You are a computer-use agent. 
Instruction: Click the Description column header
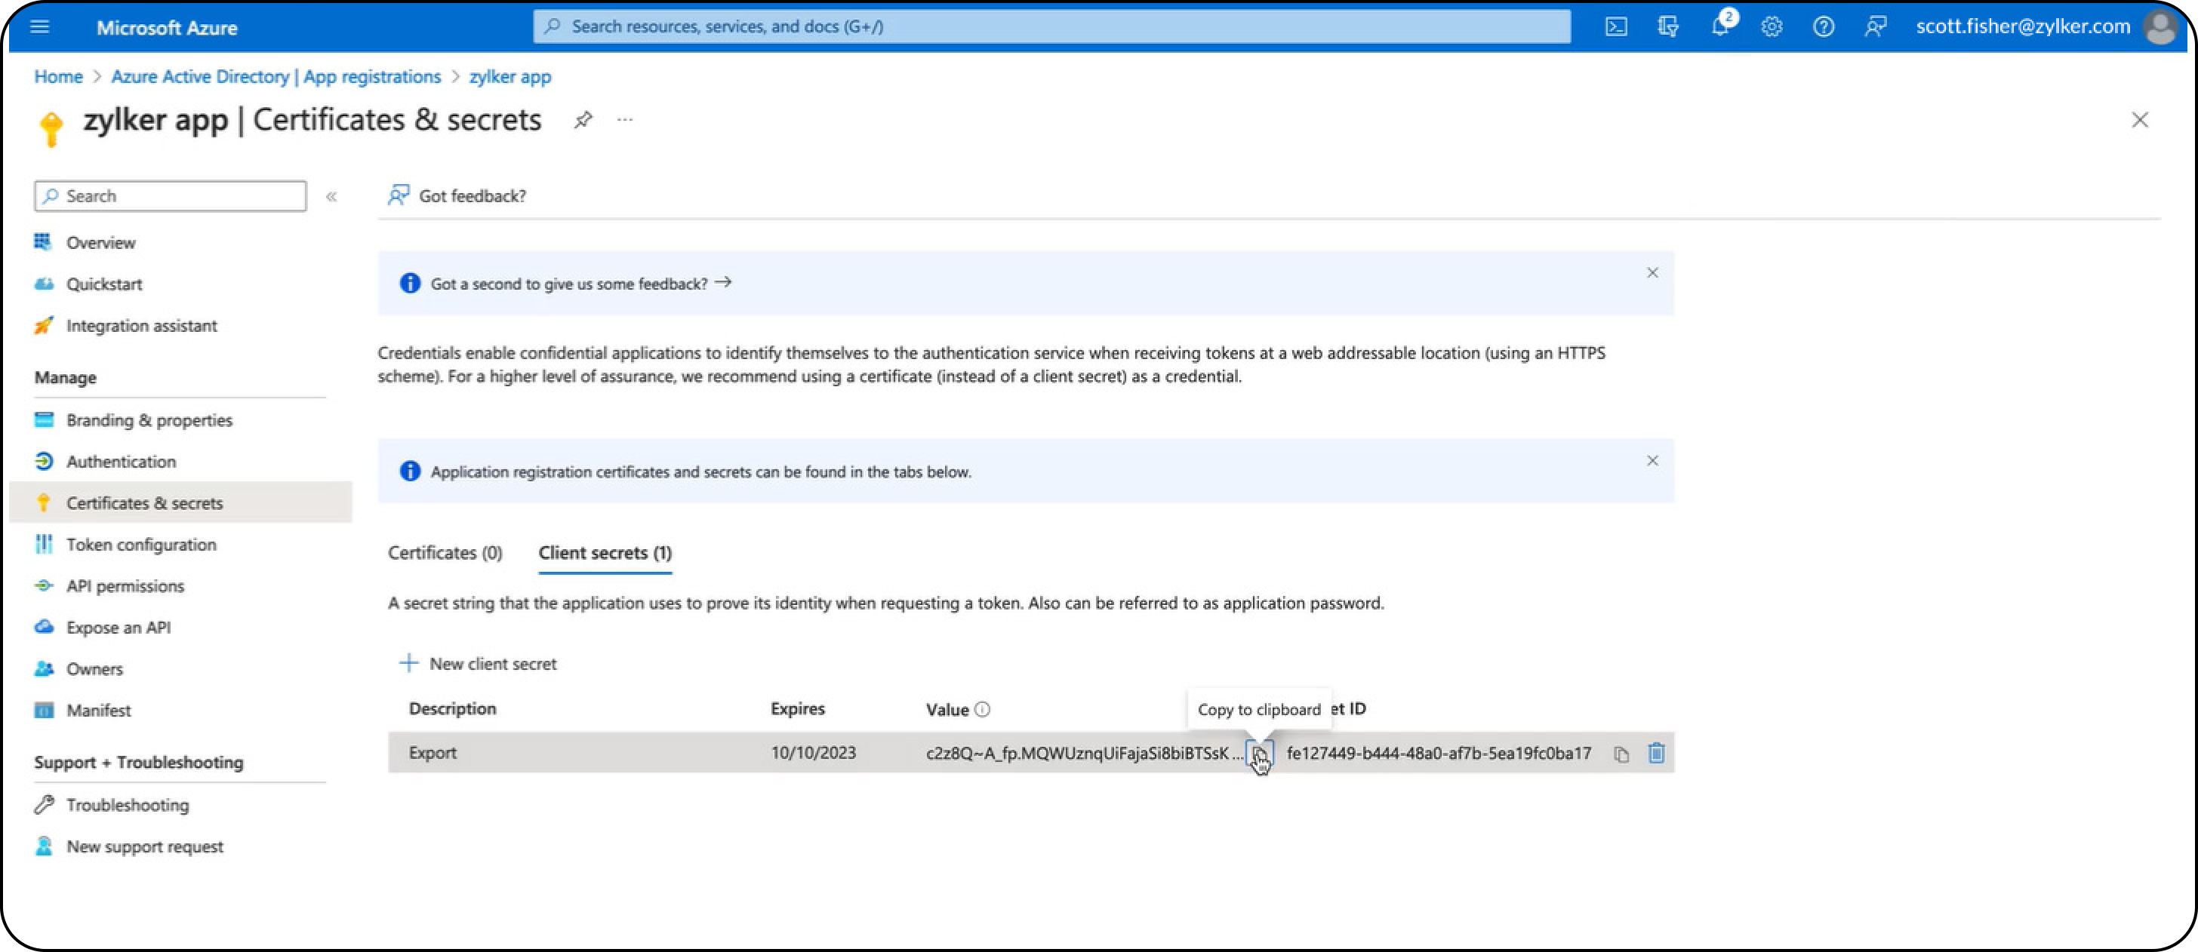click(452, 709)
